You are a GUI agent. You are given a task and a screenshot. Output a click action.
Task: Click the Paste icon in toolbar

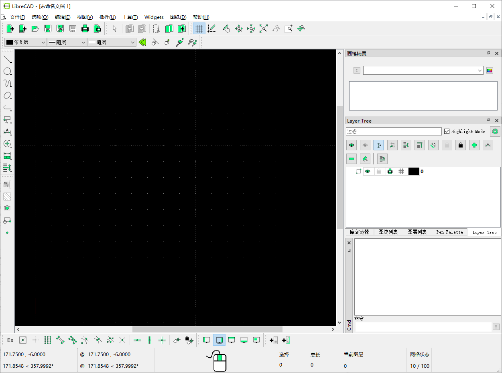point(181,29)
